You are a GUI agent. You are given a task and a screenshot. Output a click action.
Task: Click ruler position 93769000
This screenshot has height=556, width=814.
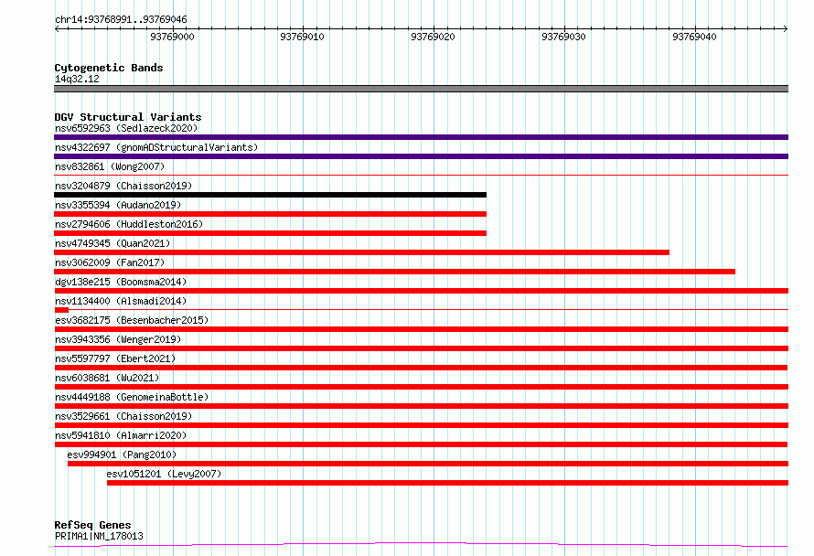click(x=172, y=37)
